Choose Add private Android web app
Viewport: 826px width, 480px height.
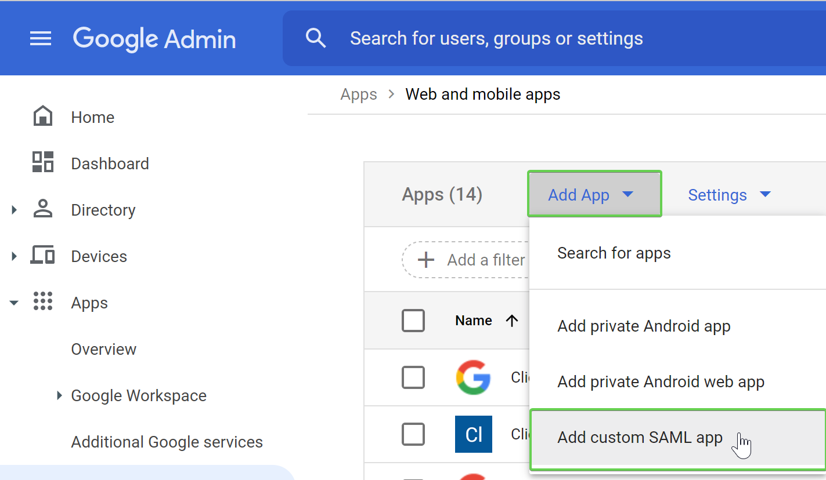(x=677, y=382)
